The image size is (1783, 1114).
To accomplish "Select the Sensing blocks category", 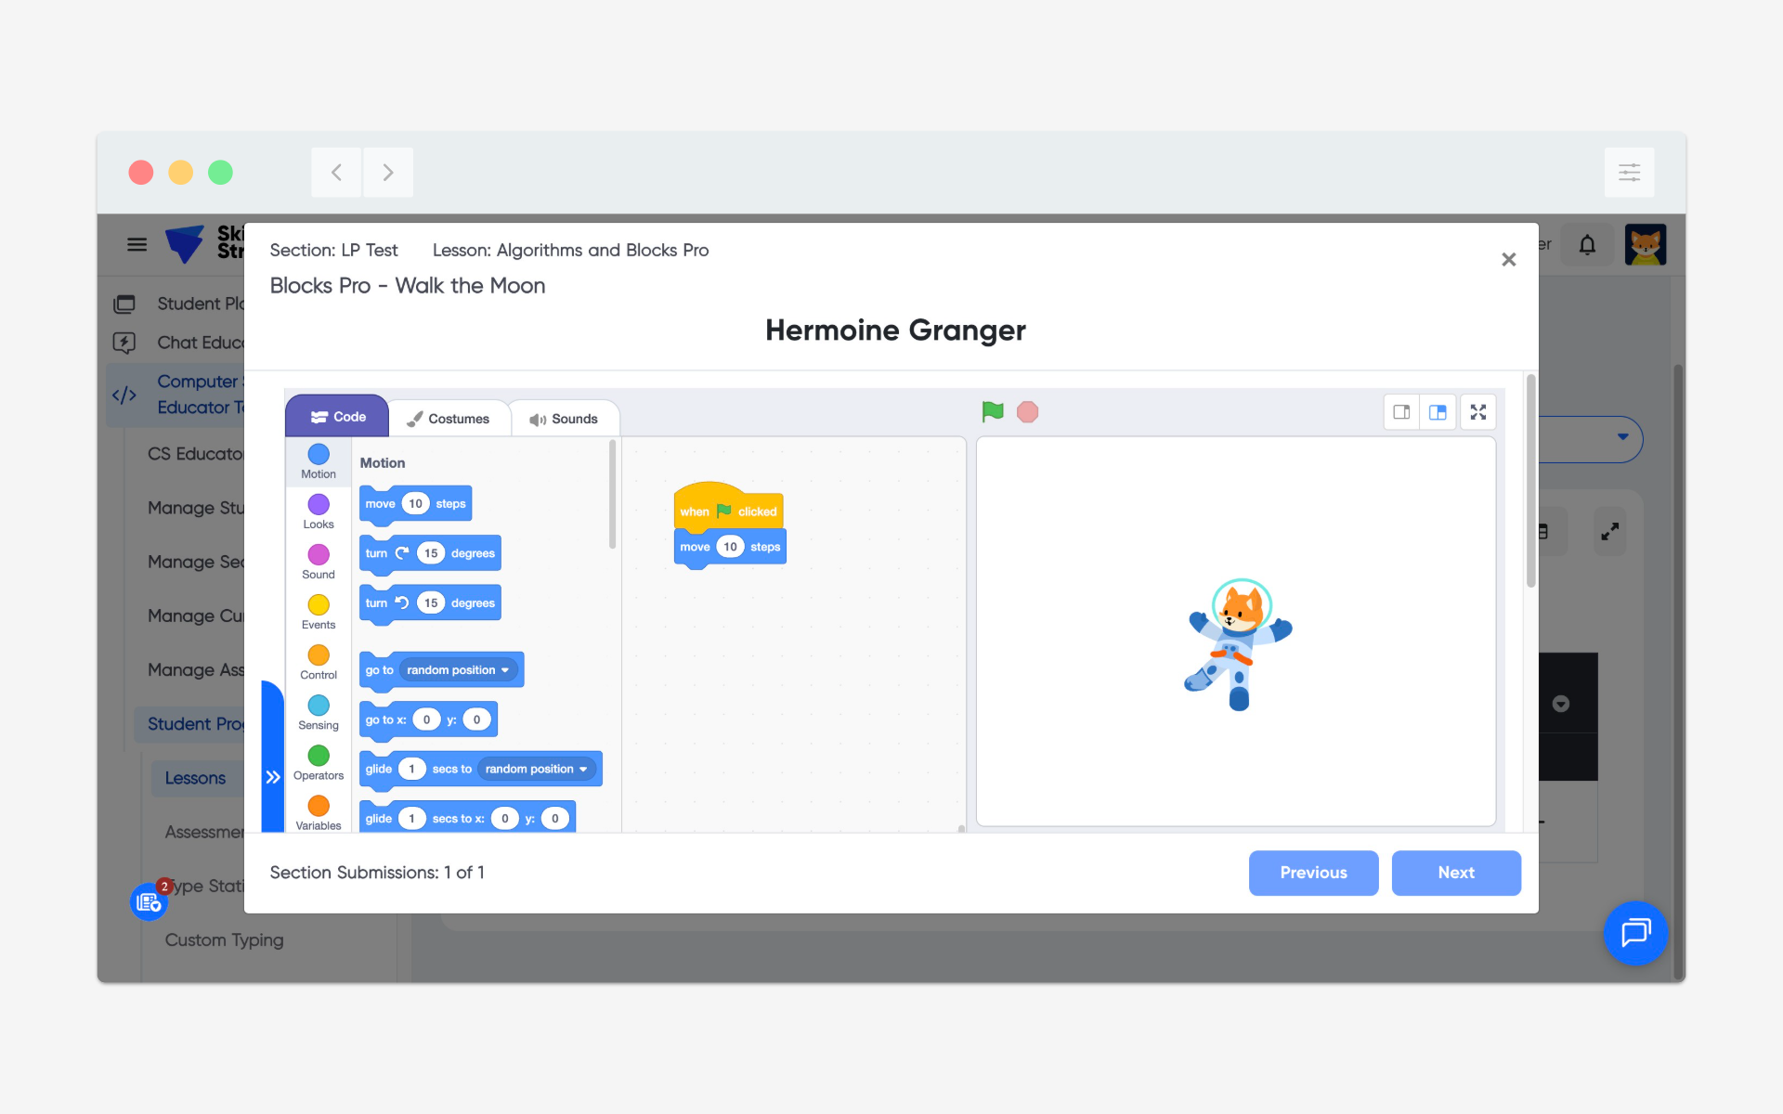I will tap(319, 712).
